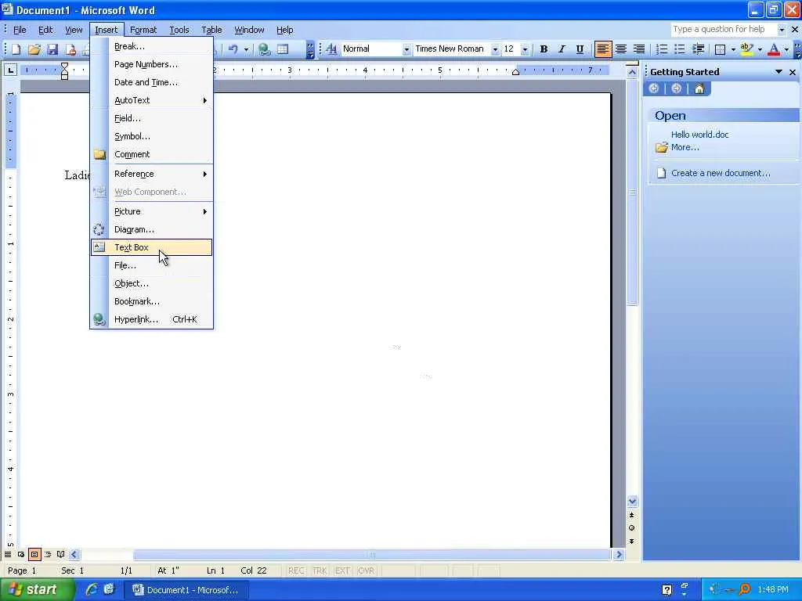Screen dimensions: 802x601
Task: Click the Permission icon beside Save
Action: pyautogui.click(x=70, y=49)
